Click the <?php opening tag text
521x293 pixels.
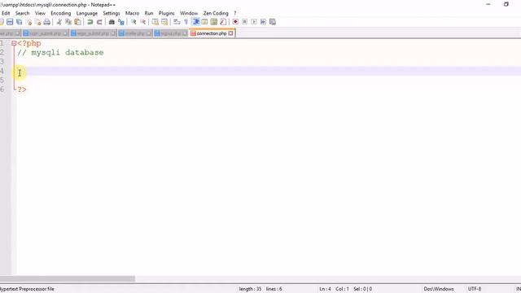pyautogui.click(x=29, y=43)
